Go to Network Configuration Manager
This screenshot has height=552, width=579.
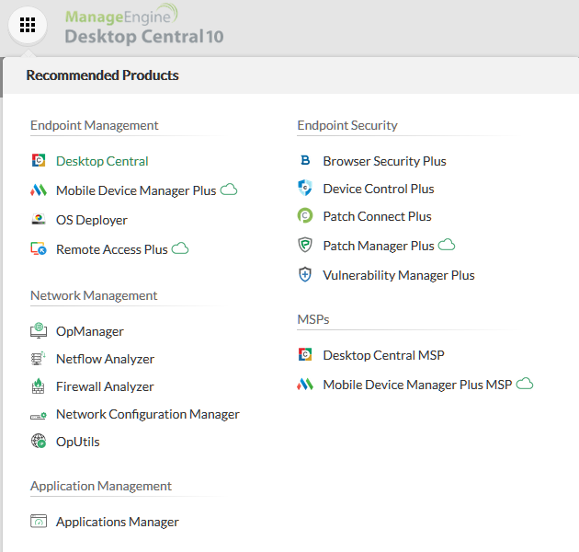point(147,414)
